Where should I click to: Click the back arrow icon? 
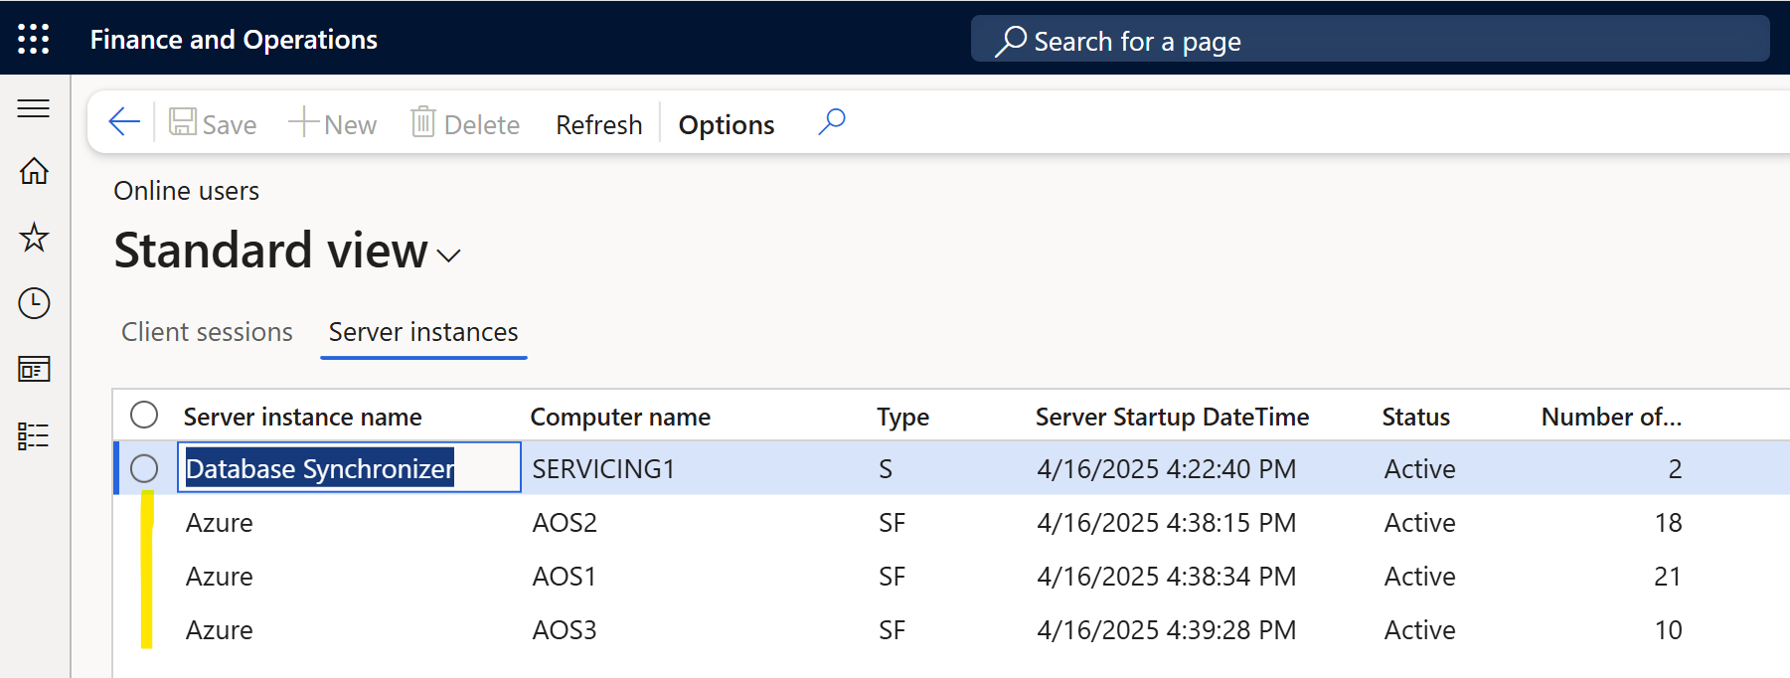point(124,122)
